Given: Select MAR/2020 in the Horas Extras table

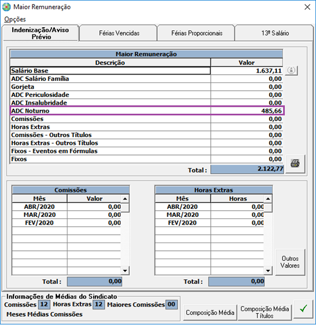Looking at the screenshot, I should click(183, 215).
